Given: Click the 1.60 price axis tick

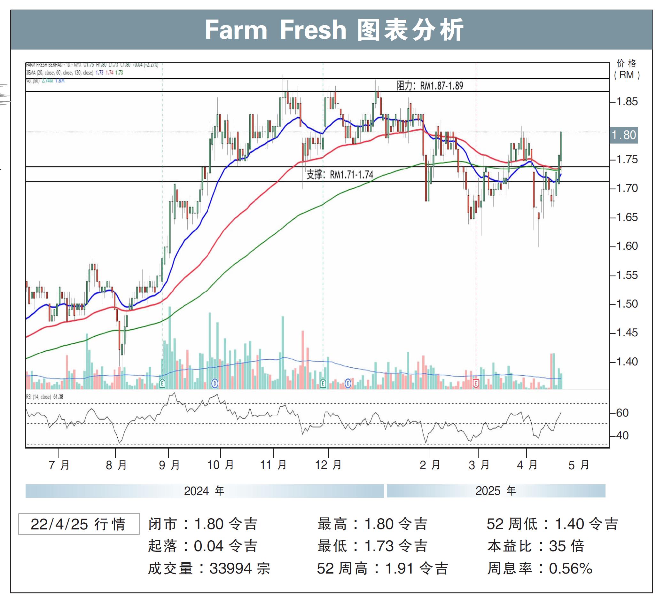Looking at the screenshot, I should click(x=627, y=246).
